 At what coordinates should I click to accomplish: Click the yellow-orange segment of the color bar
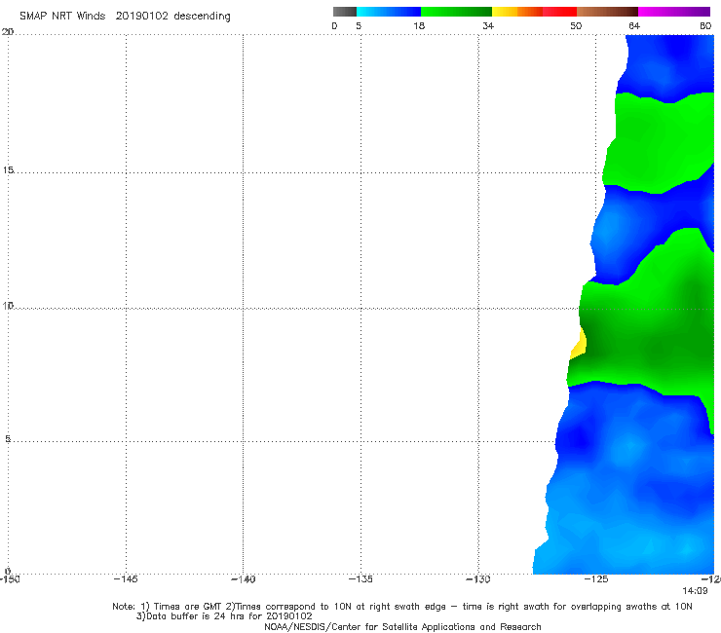(516, 12)
